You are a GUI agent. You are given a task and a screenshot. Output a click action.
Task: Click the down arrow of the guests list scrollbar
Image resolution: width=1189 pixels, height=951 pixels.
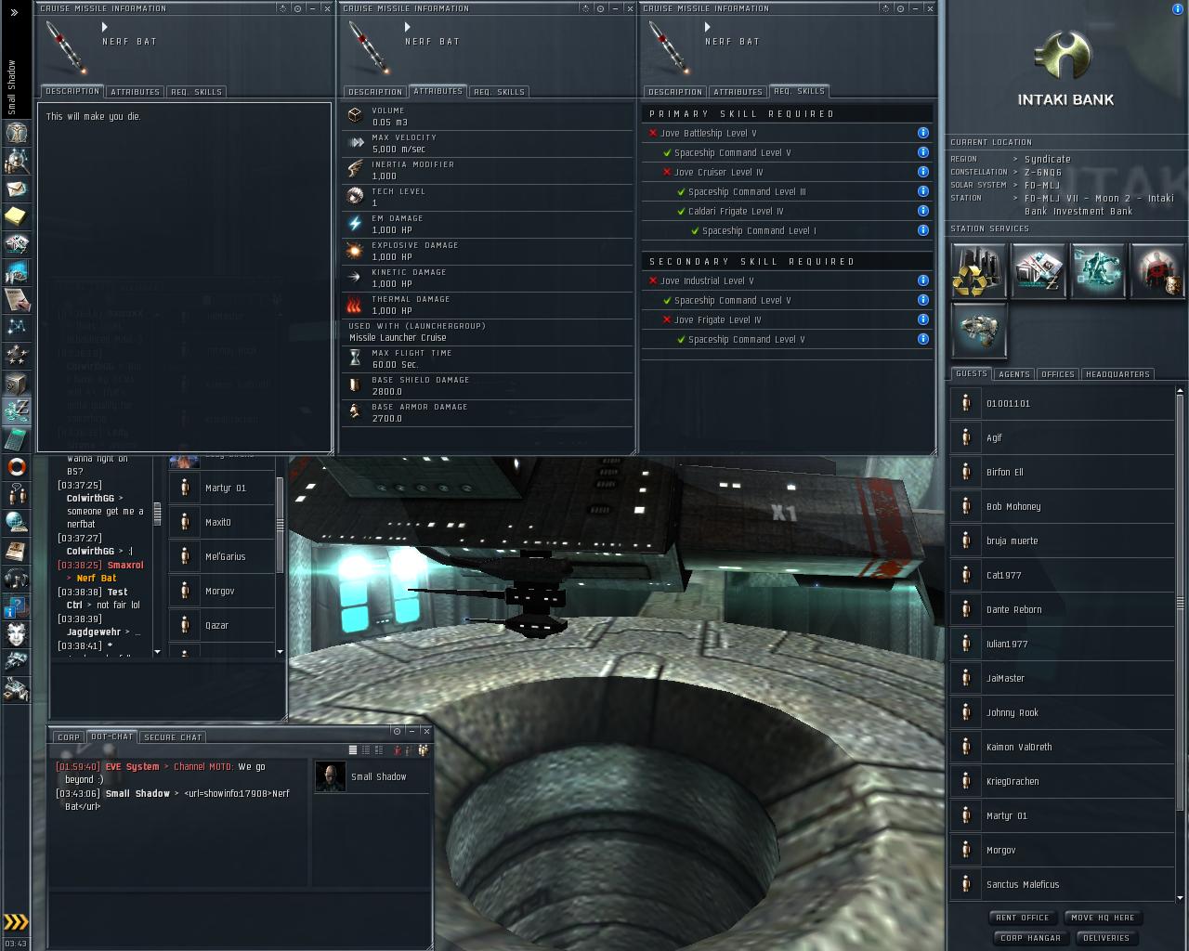click(x=1180, y=898)
